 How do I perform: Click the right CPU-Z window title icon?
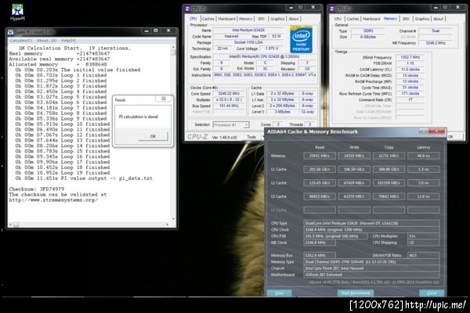tap(332, 7)
